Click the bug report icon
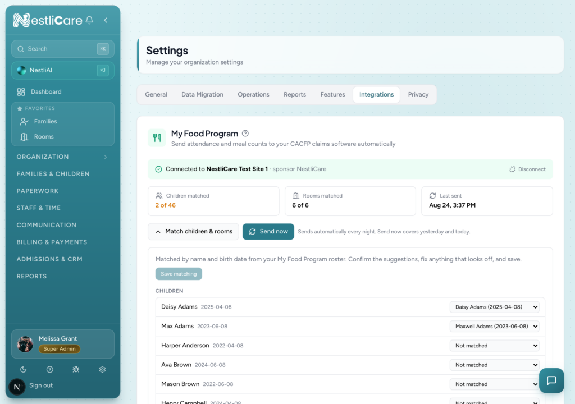The image size is (575, 404). (76, 370)
